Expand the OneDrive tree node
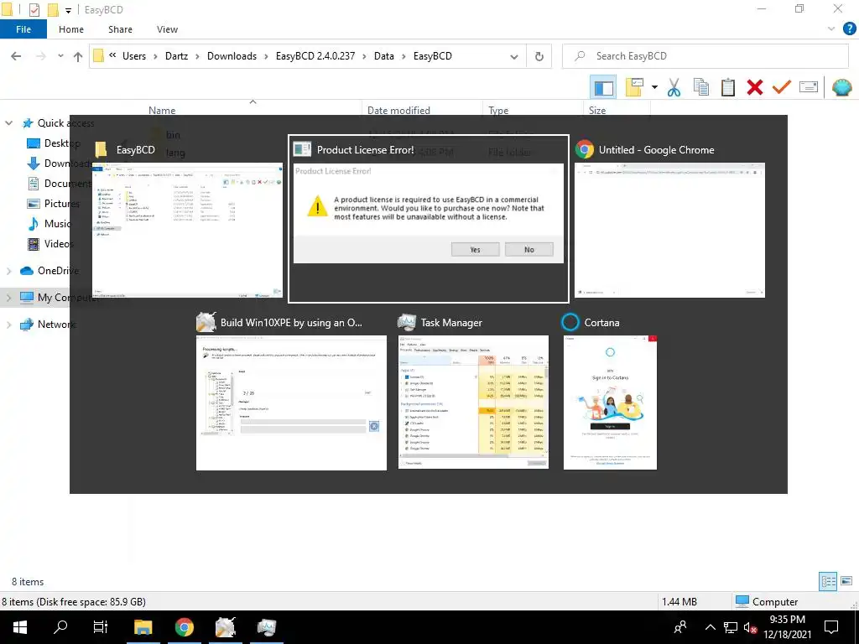This screenshot has width=859, height=644. coord(8,271)
